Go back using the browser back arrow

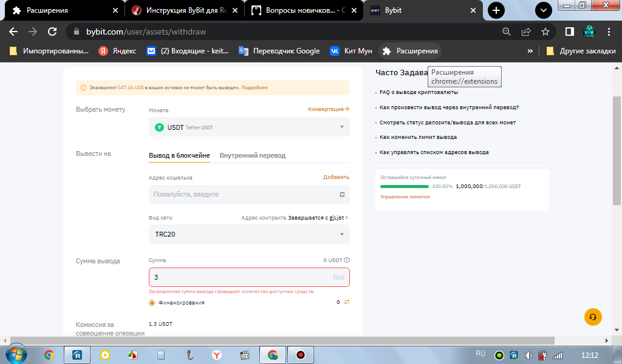[13, 32]
